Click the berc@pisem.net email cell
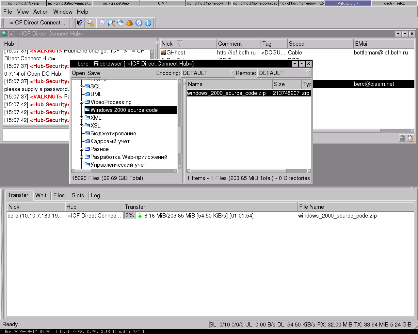Screen dimensions: 418x334 click(x=374, y=84)
